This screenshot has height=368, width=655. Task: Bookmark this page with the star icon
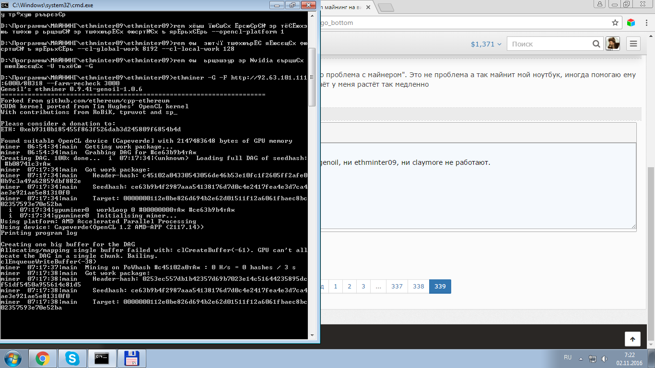pos(615,23)
